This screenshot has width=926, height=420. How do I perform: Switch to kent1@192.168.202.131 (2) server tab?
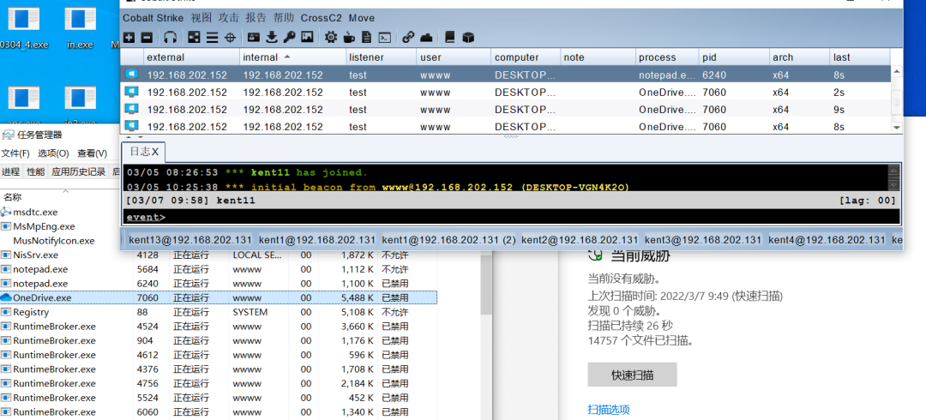(448, 240)
